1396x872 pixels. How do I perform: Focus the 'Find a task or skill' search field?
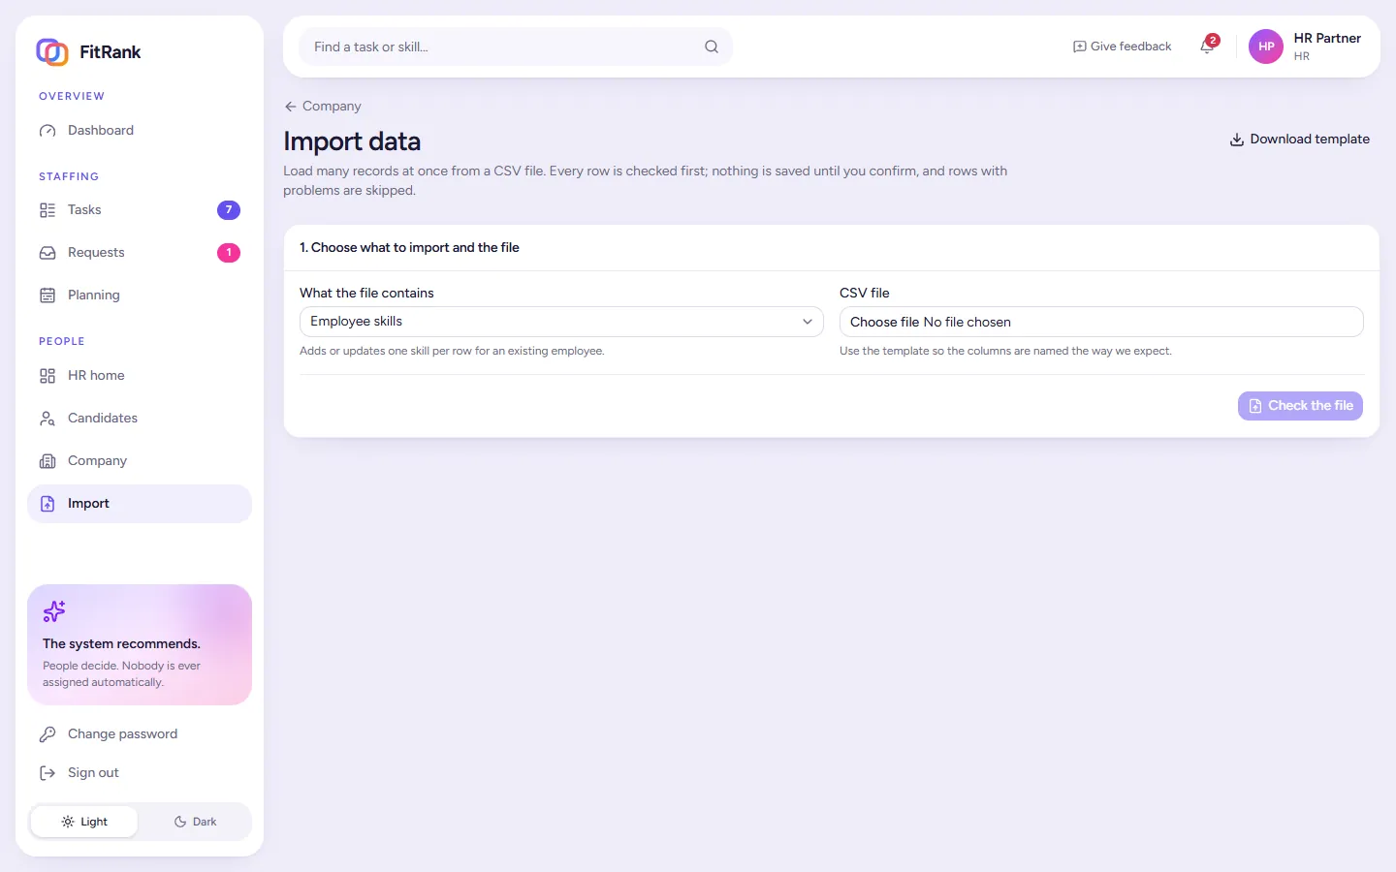(x=516, y=47)
